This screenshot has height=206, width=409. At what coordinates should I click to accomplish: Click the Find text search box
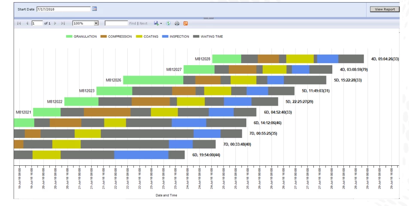116,23
